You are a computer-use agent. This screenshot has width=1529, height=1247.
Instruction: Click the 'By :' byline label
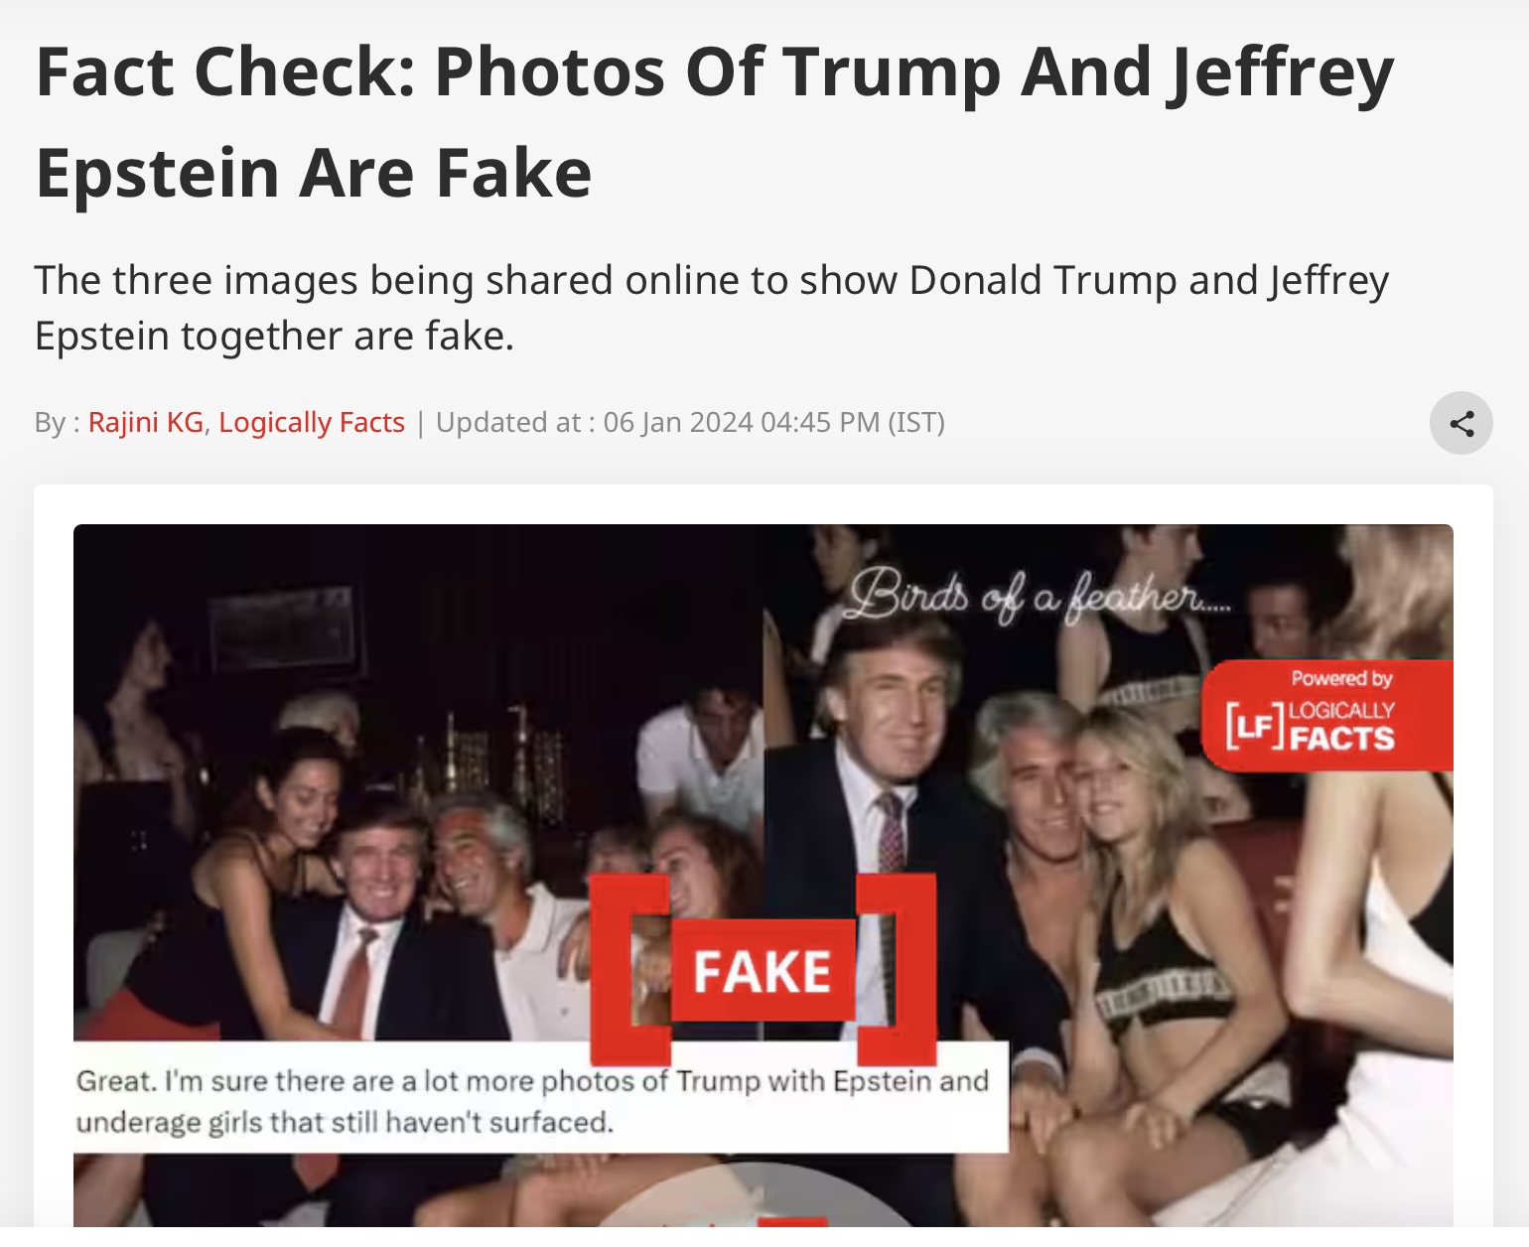coord(57,423)
